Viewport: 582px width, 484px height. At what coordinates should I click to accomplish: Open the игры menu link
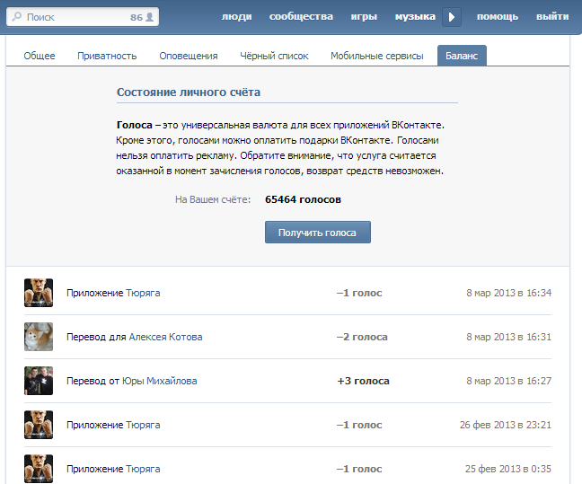[x=364, y=17]
